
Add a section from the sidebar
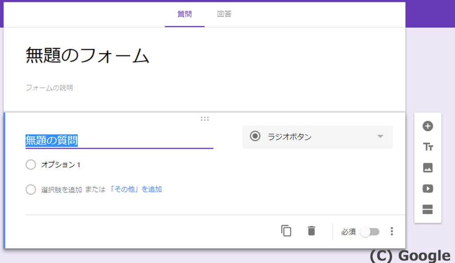(x=428, y=209)
